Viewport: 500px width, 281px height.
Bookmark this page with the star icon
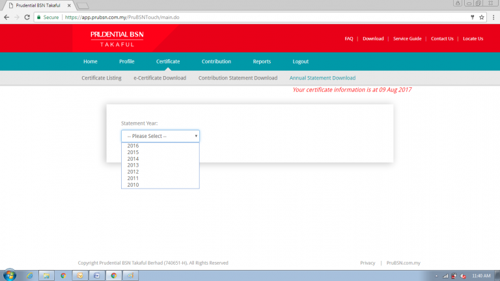481,17
